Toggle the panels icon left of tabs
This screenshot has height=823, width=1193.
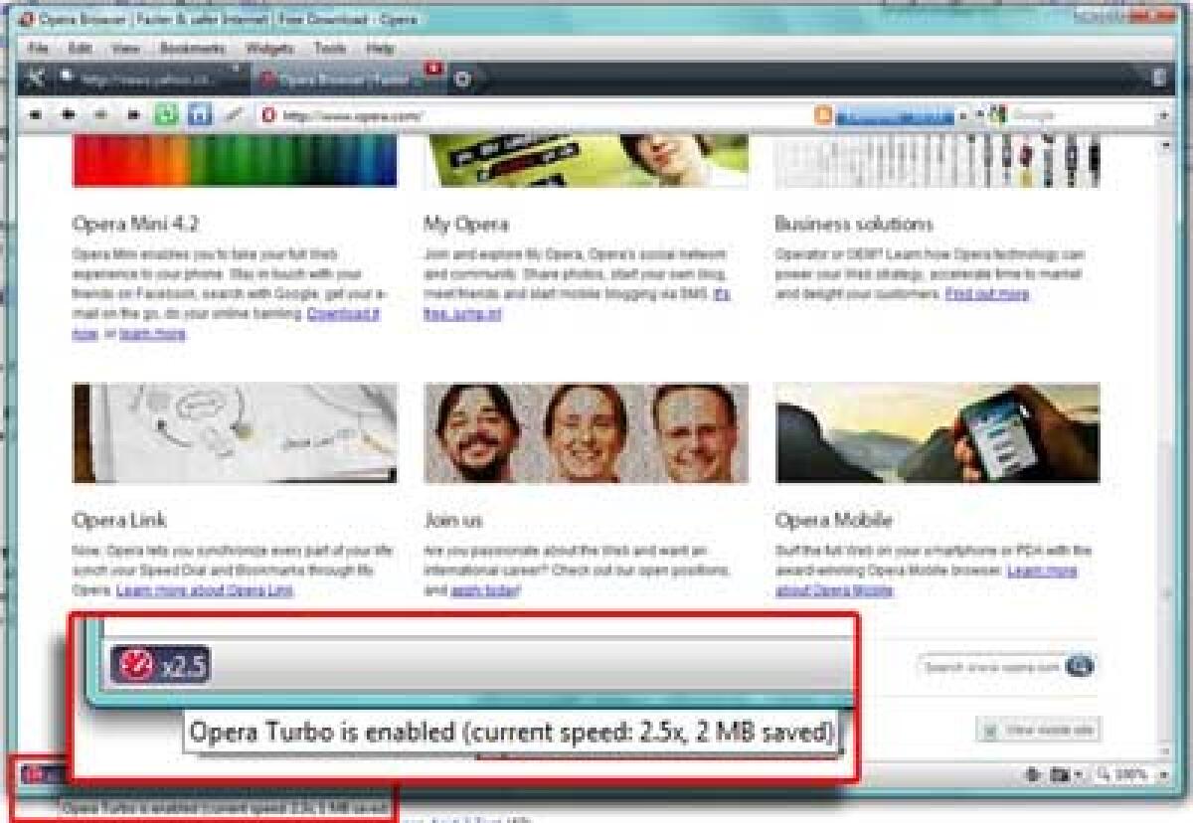point(35,79)
